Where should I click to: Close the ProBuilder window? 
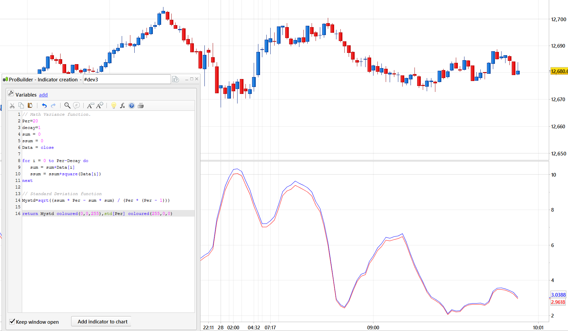click(197, 79)
